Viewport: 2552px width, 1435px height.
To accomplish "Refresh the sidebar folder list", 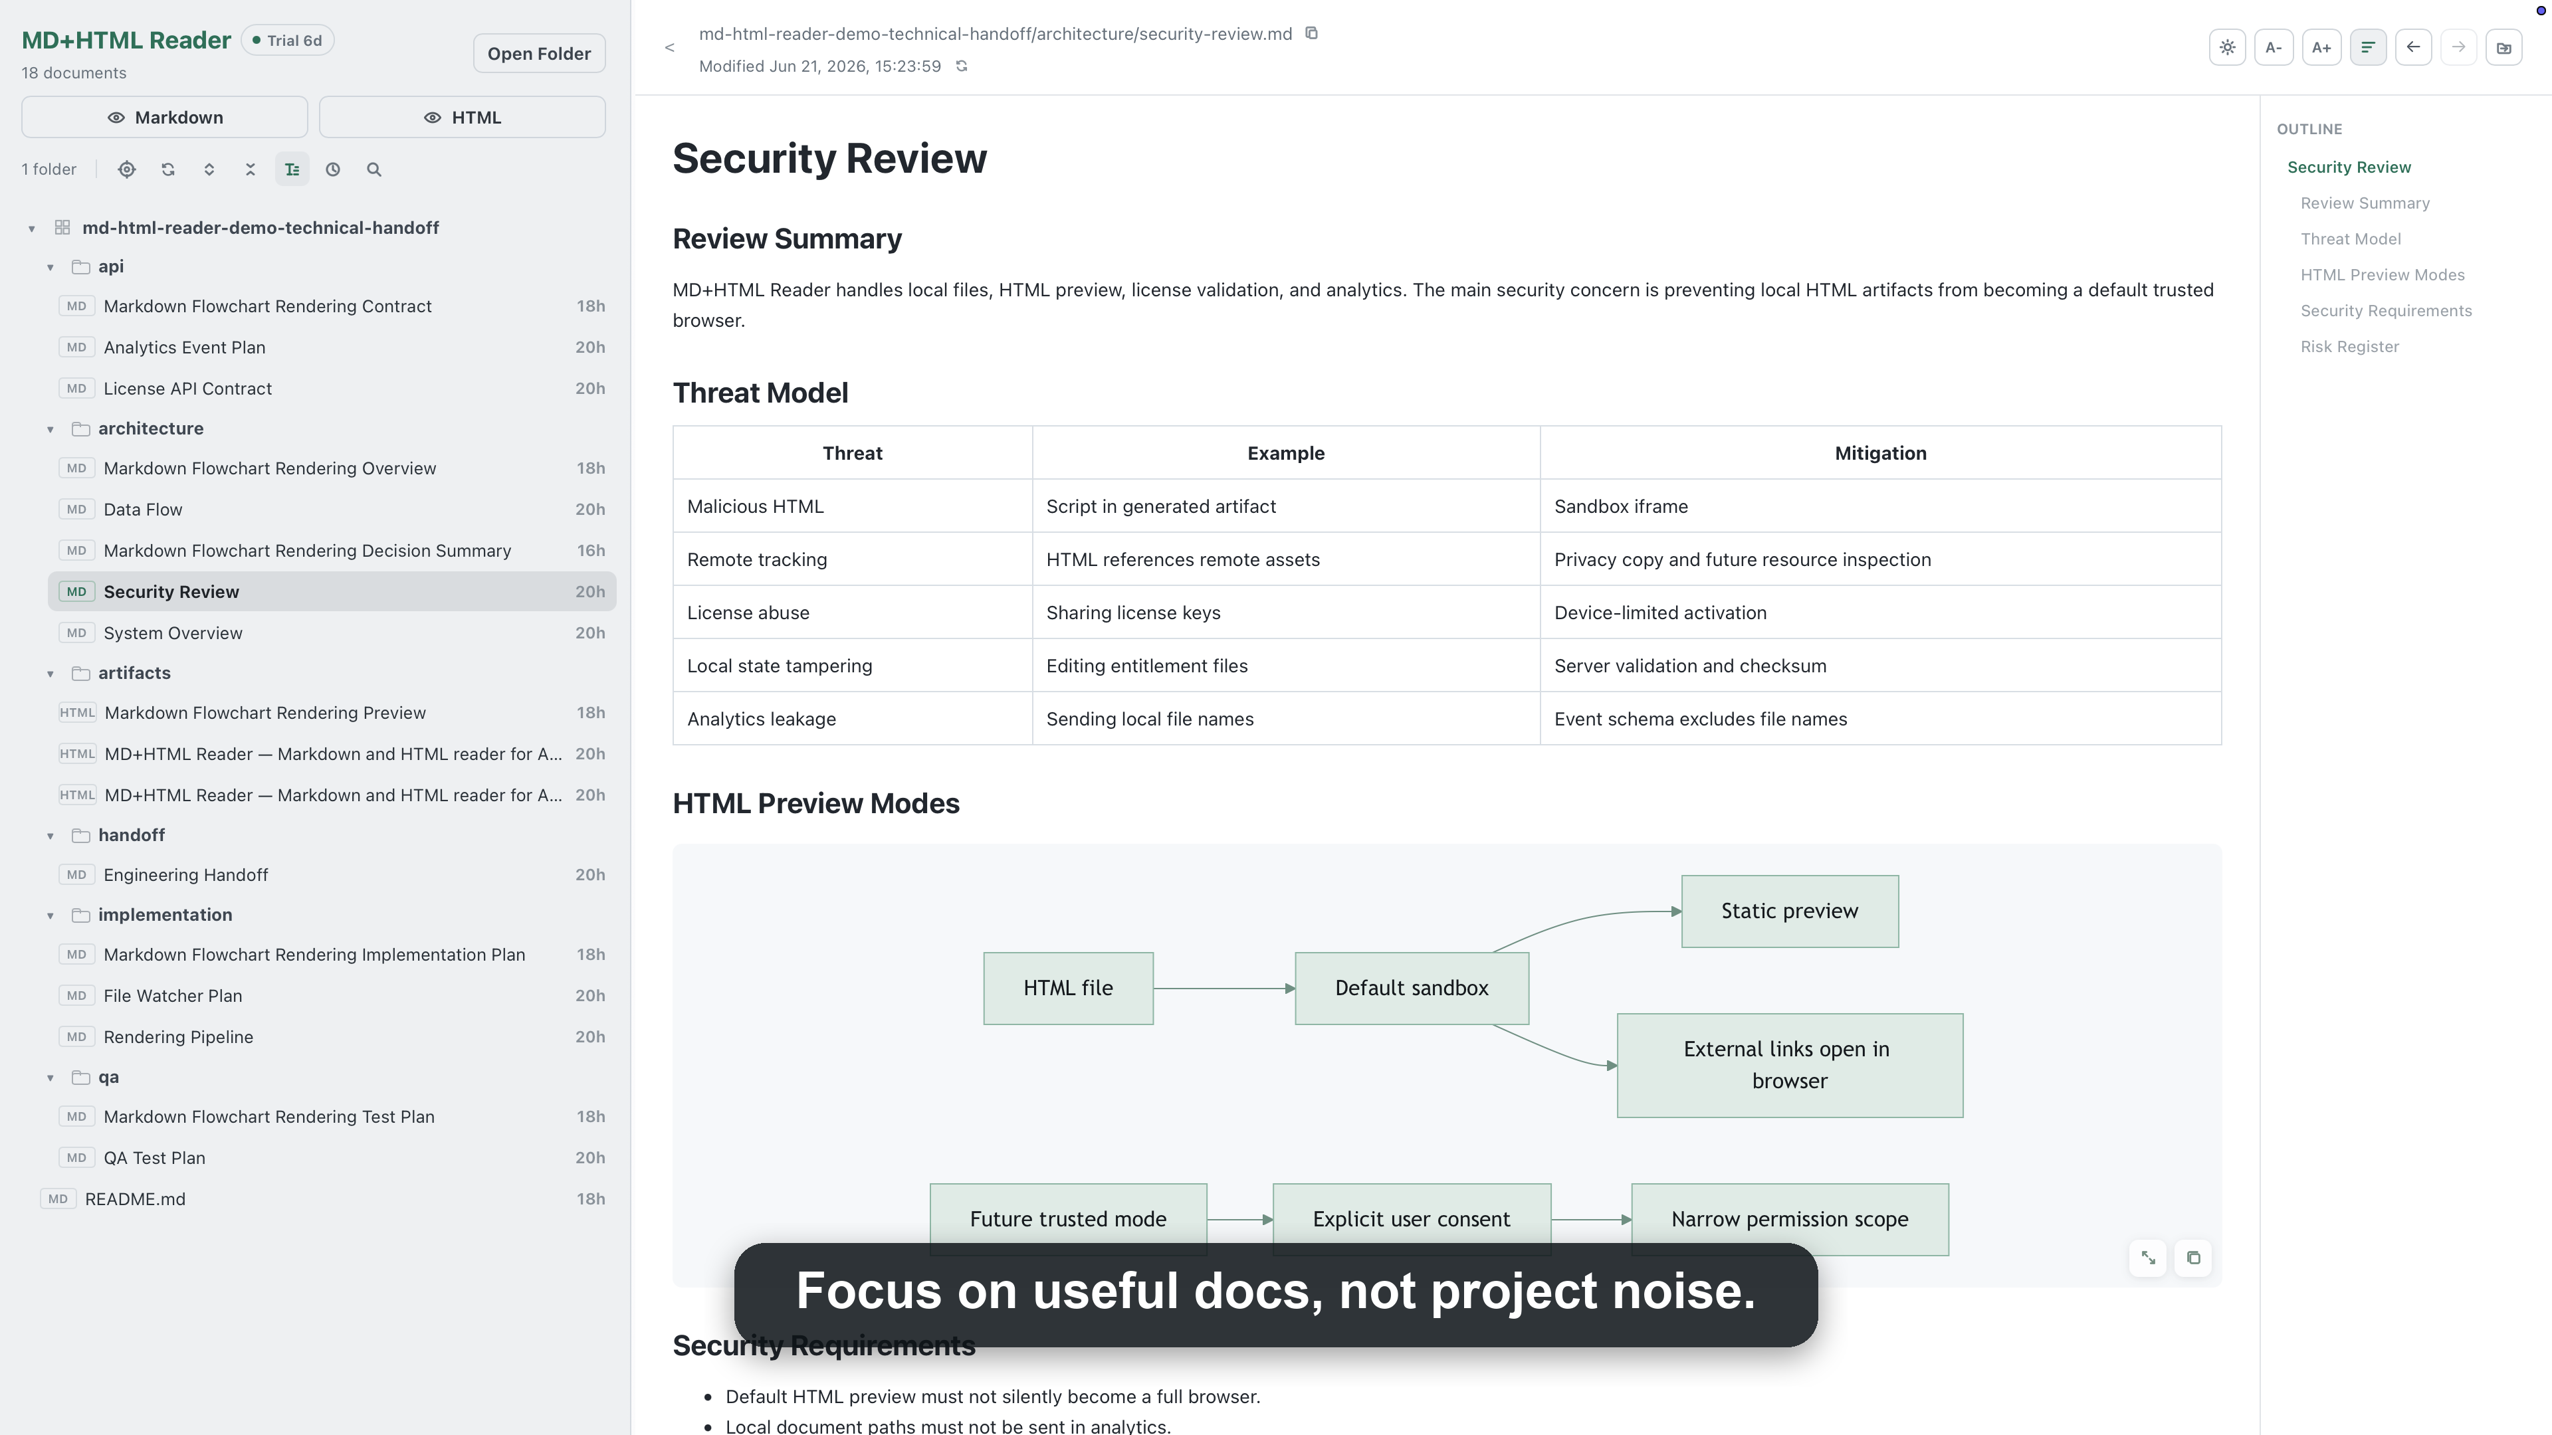I will tap(168, 169).
